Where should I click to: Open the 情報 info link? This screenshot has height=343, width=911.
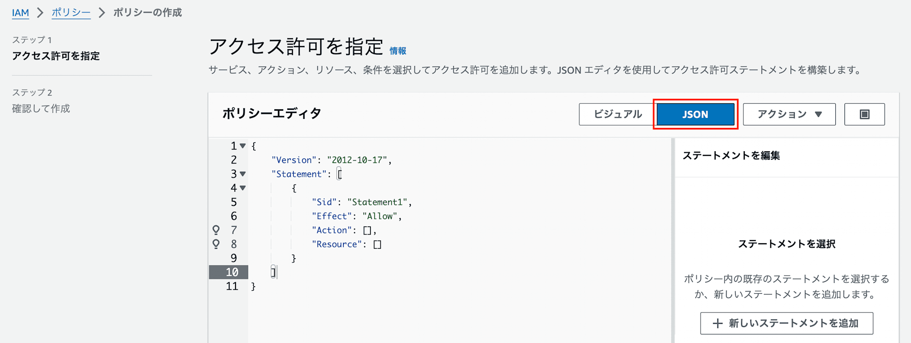point(398,51)
